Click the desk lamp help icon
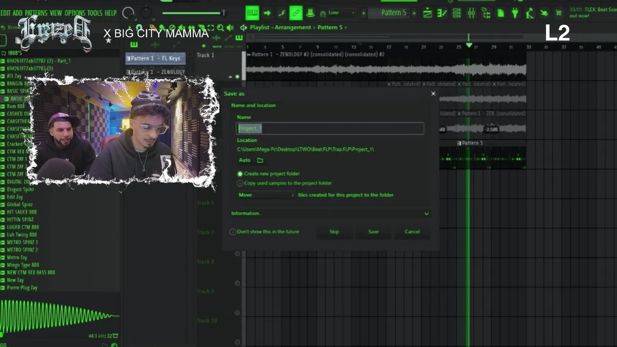Image resolution: width=617 pixels, height=347 pixels. [529, 13]
